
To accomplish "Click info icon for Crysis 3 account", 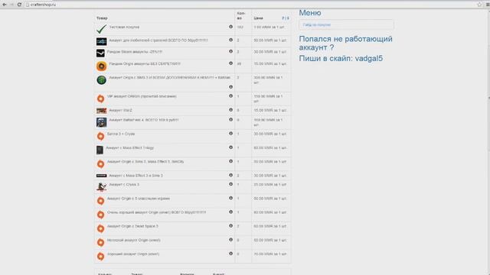I will (x=230, y=184).
